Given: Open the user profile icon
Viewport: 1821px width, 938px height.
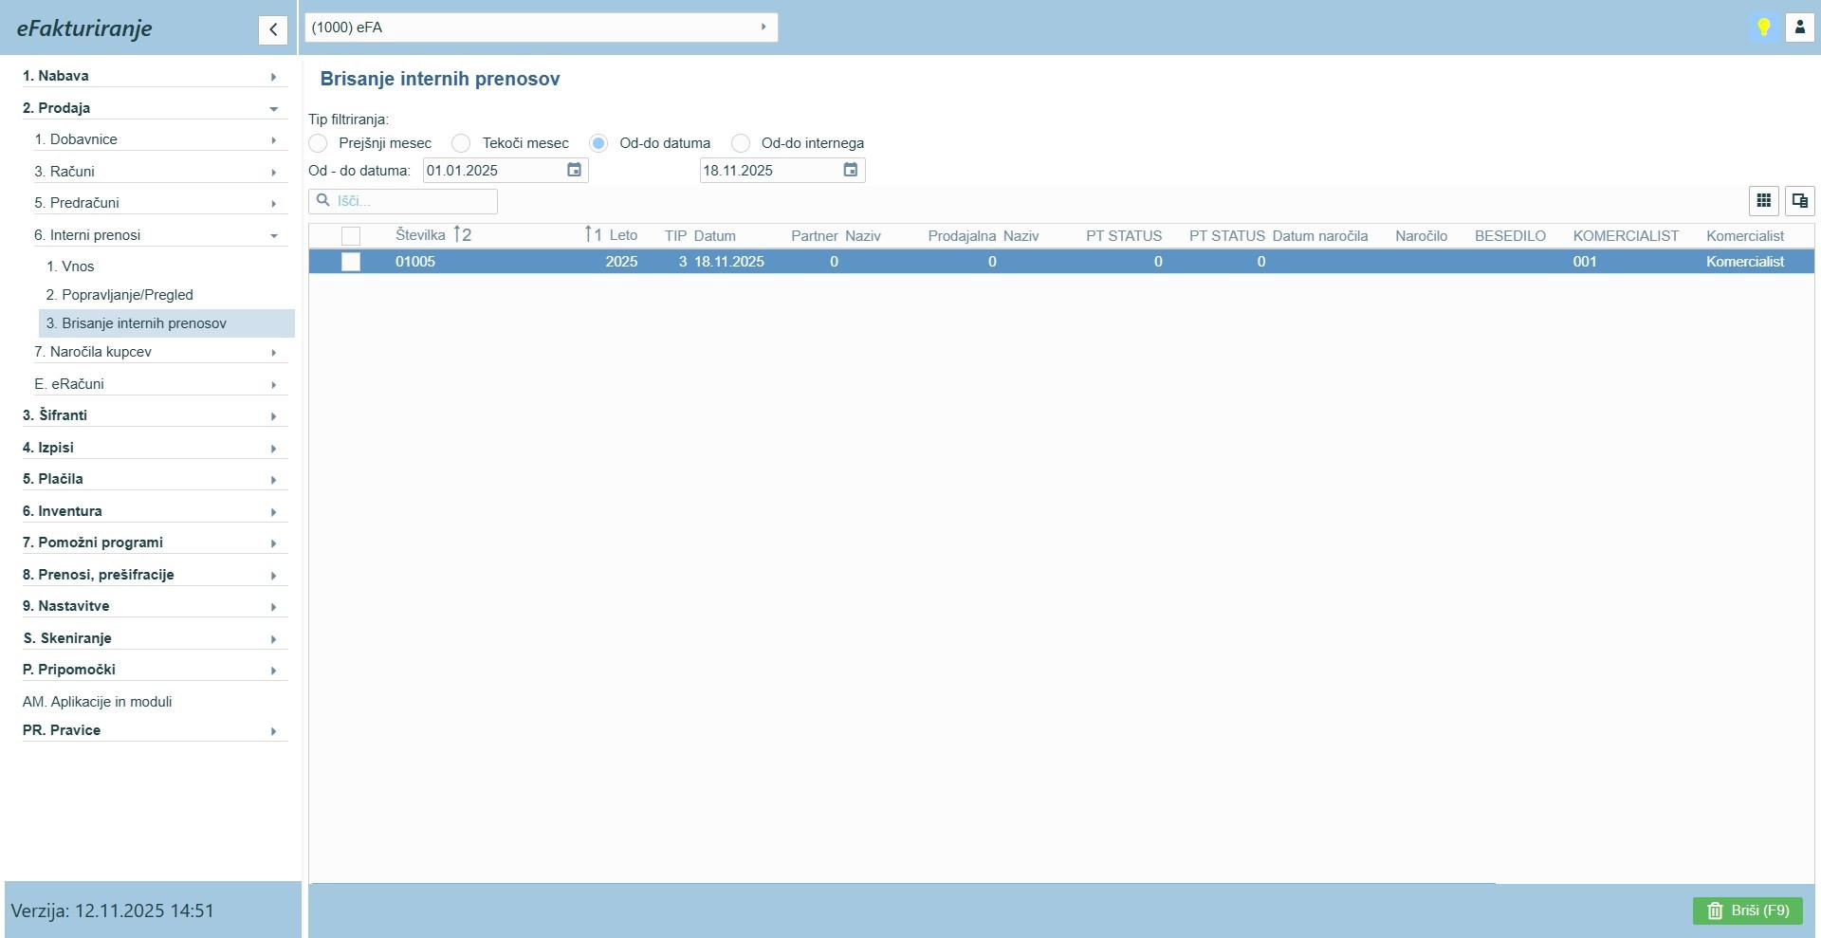Looking at the screenshot, I should click(x=1799, y=28).
